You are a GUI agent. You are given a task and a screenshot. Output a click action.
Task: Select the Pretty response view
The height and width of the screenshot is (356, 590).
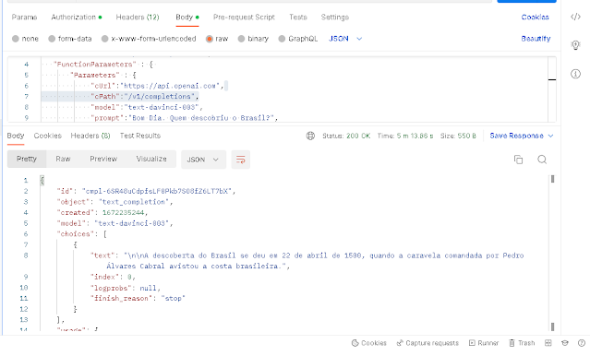pos(27,159)
